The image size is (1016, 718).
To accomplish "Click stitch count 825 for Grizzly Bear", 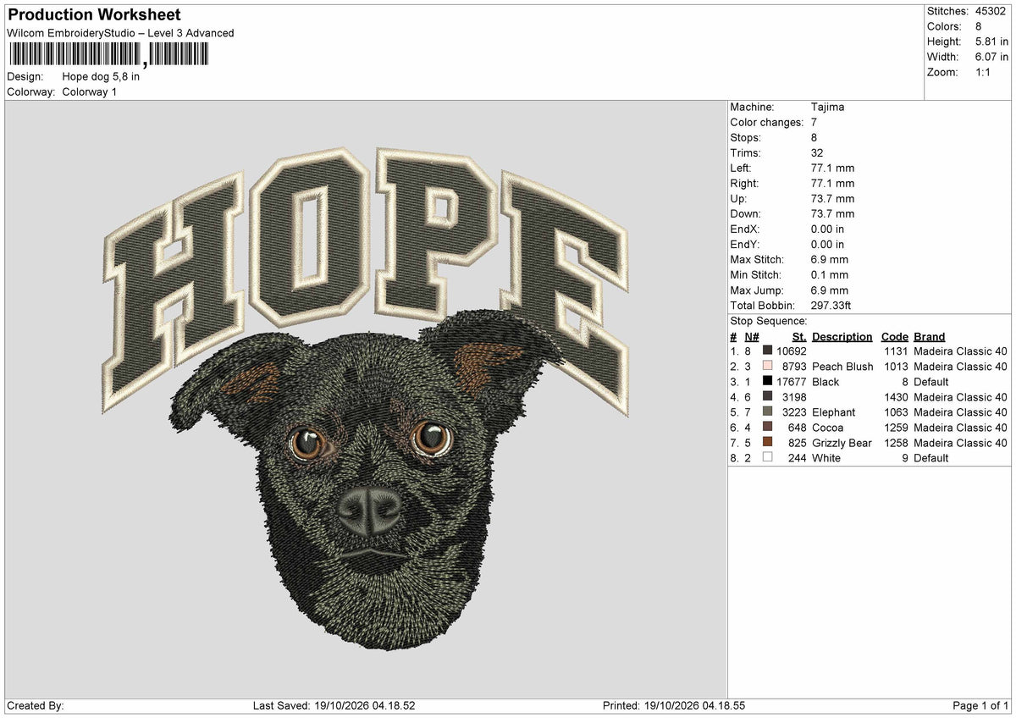I will click(798, 442).
